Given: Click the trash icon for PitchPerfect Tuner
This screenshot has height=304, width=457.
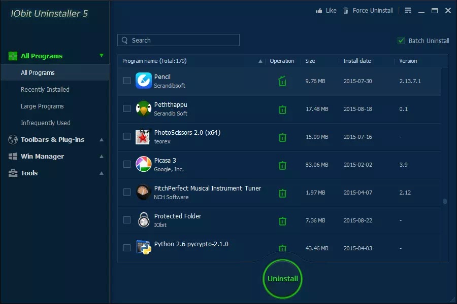Looking at the screenshot, I should 282,193.
